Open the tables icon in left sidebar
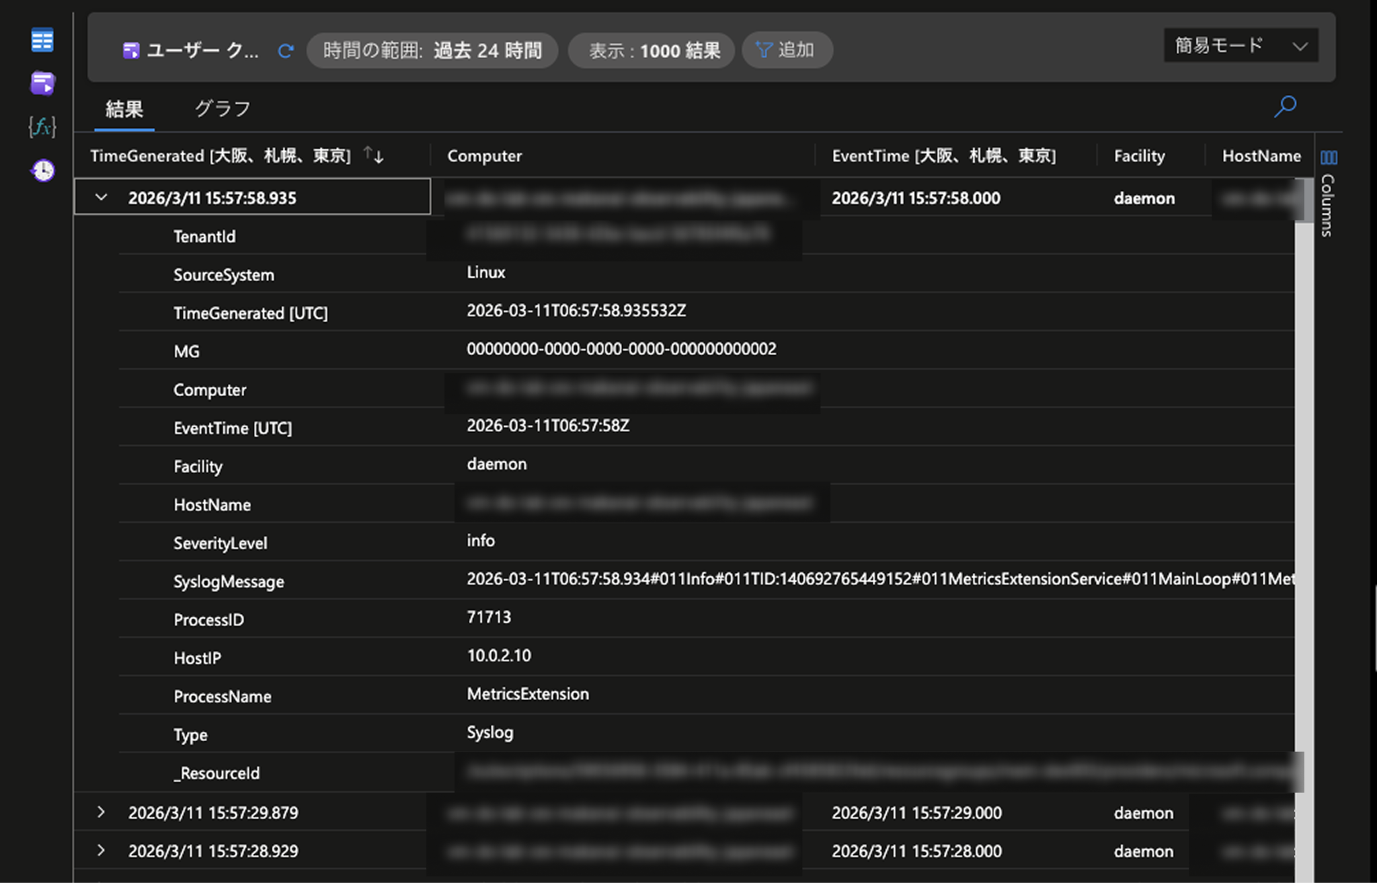1377x883 pixels. (x=42, y=40)
